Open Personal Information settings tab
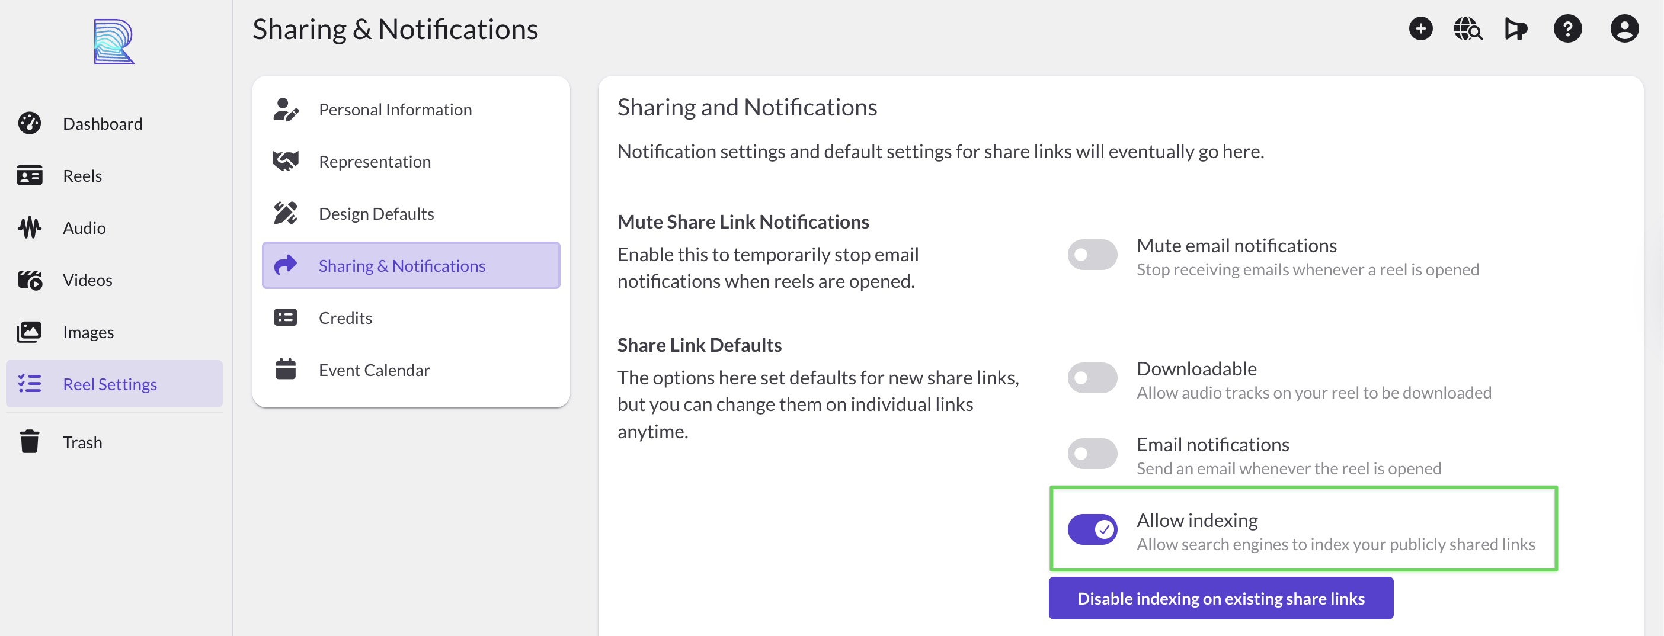Screen dimensions: 1664x636 pyautogui.click(x=395, y=110)
